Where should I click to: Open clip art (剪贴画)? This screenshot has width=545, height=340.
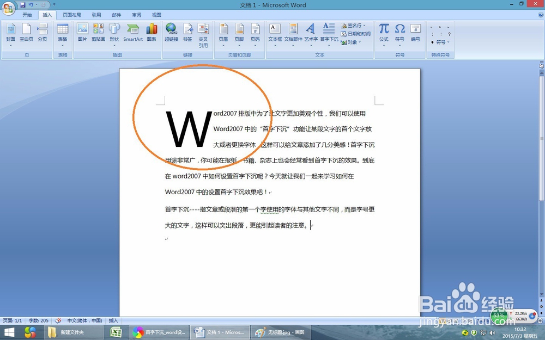(98, 33)
